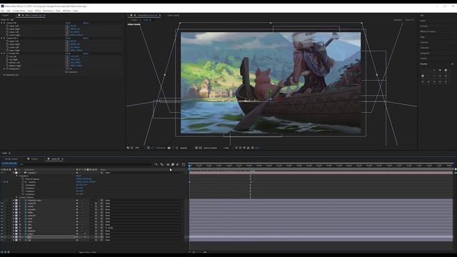Open the Effects & Presets panel
This screenshot has height=257, width=457.
[x=428, y=31]
